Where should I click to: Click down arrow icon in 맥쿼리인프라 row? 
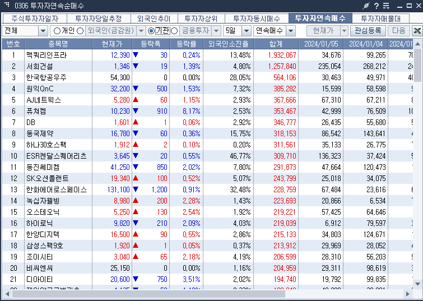136,55
